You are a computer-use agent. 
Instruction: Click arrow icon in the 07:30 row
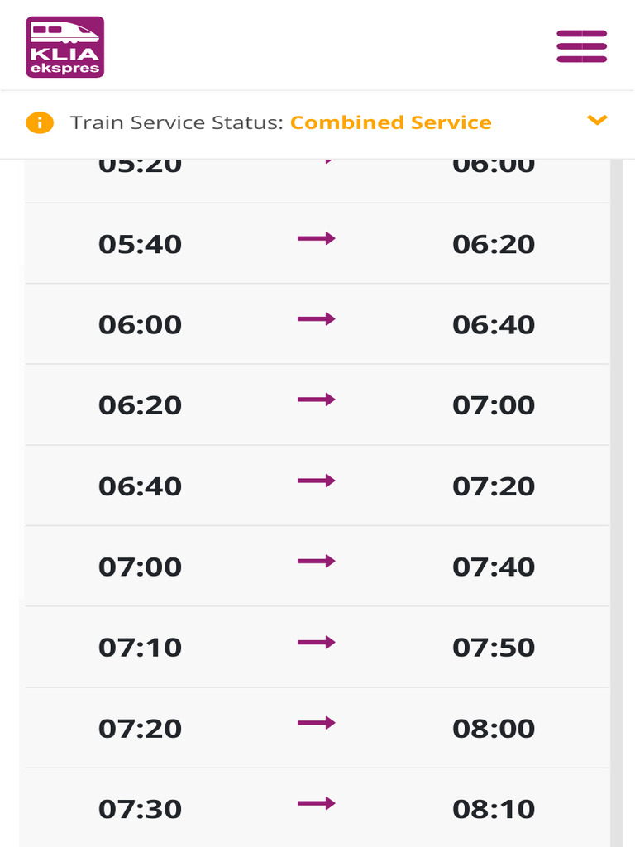[x=317, y=804]
